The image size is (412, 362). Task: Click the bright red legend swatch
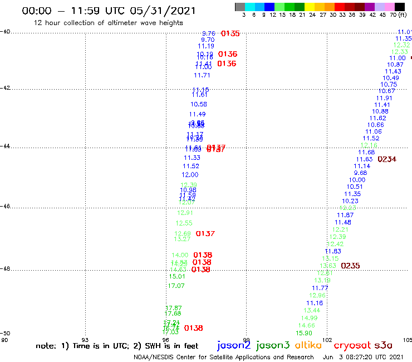pyautogui.click(x=340, y=7)
